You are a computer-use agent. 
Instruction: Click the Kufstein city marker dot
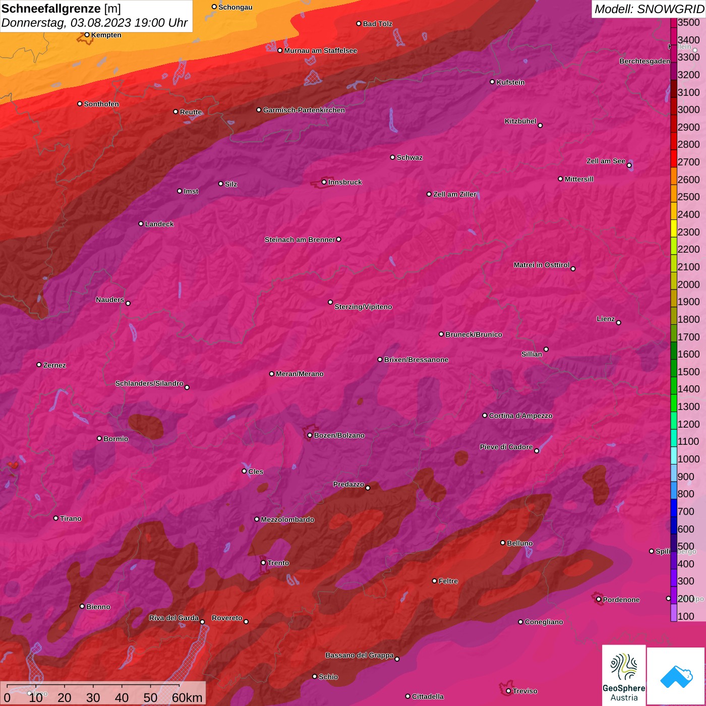coord(492,82)
